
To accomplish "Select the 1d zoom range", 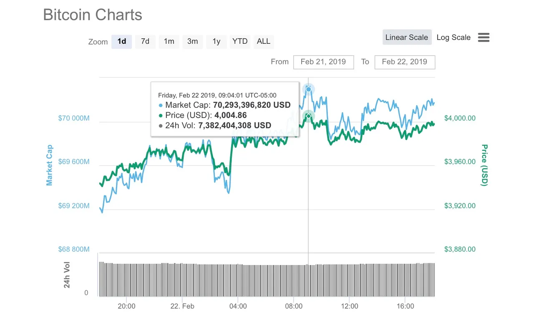I will pyautogui.click(x=121, y=41).
